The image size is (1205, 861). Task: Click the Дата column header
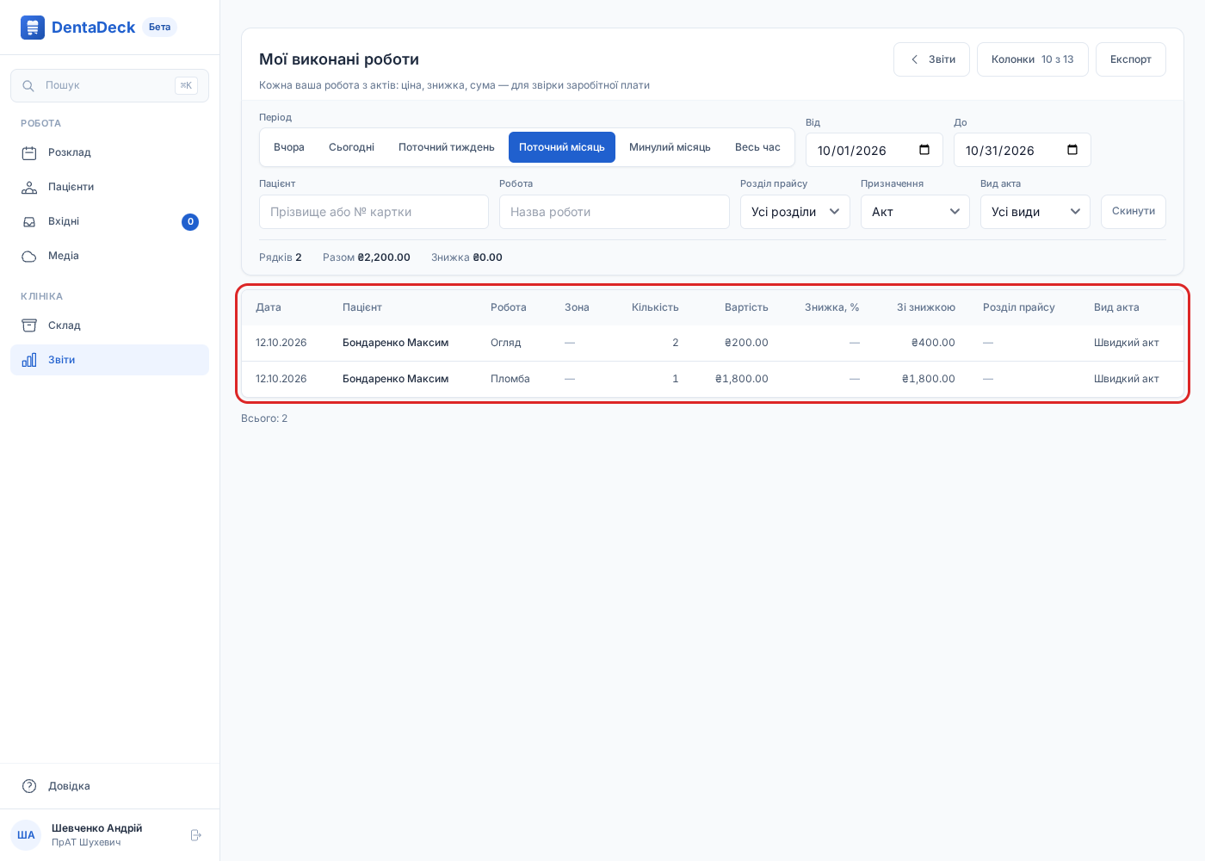[269, 307]
